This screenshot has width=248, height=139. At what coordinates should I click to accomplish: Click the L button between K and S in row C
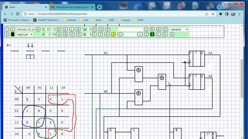pyautogui.click(x=72, y=29)
